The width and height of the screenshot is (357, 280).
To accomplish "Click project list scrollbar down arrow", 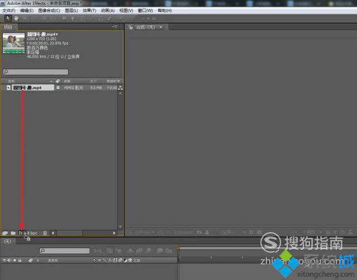I will coord(120,226).
